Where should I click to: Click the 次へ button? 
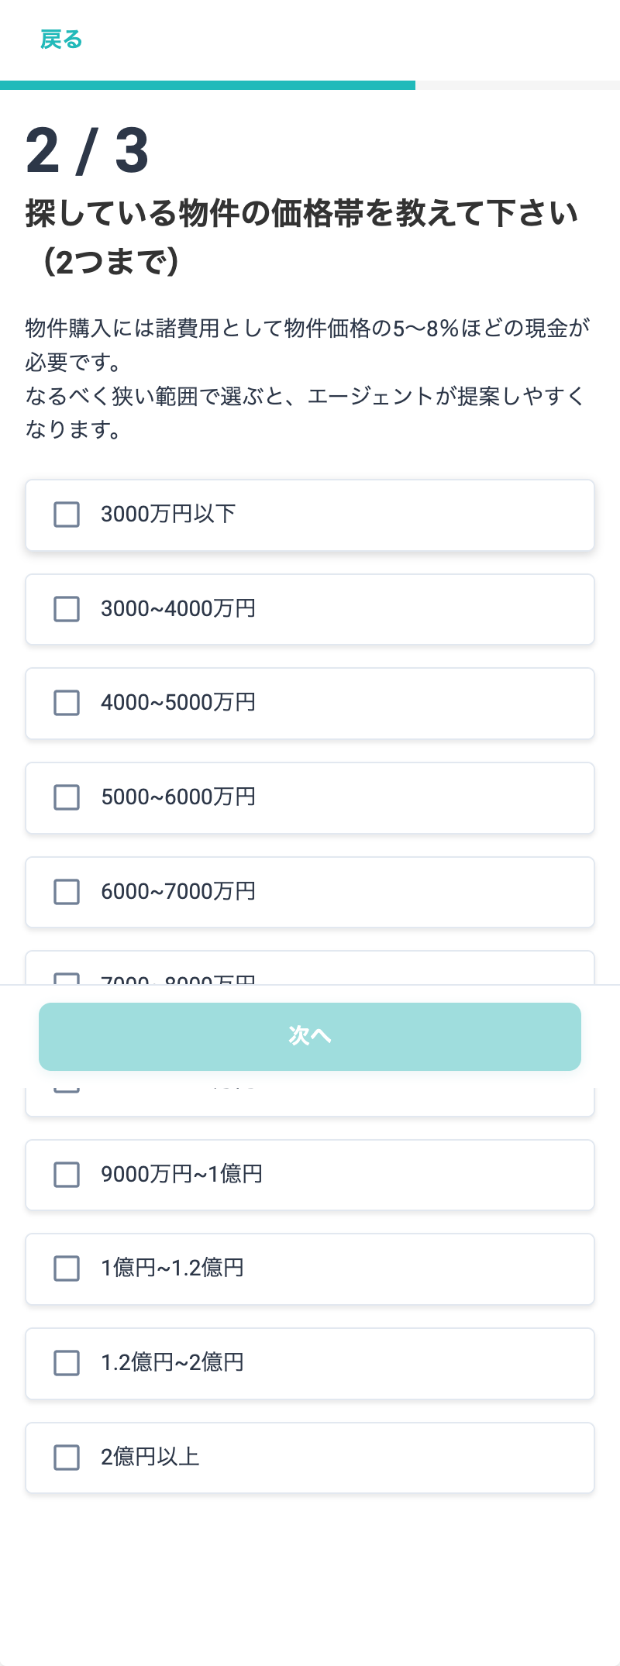pos(310,1036)
